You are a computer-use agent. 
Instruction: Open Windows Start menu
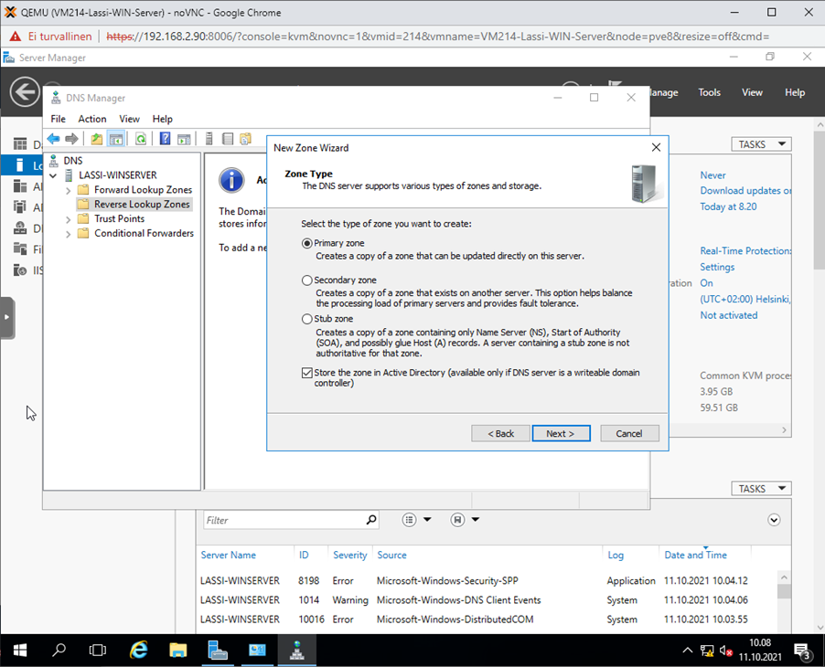click(x=20, y=651)
